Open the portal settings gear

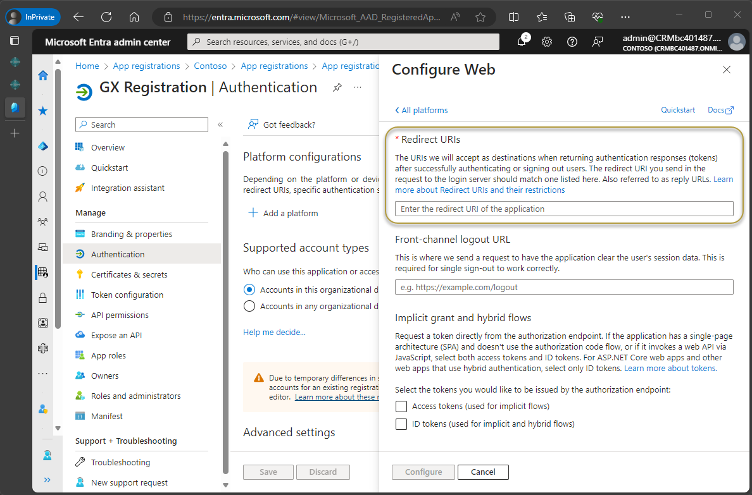[547, 42]
